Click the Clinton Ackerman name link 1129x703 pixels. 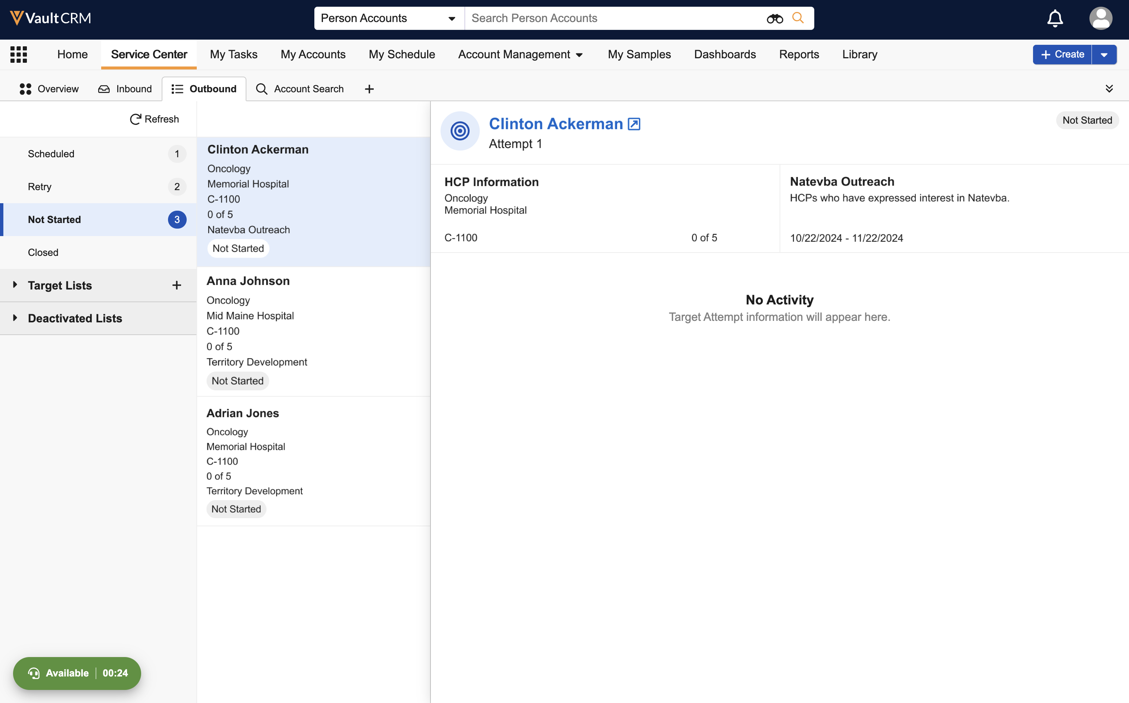pos(556,124)
